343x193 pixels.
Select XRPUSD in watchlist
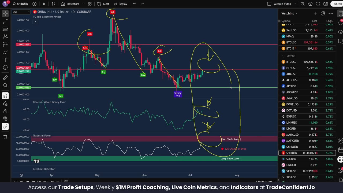click(x=307, y=177)
